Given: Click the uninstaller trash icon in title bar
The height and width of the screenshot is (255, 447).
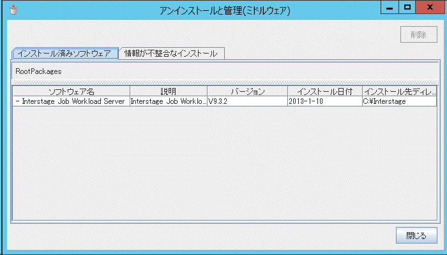Looking at the screenshot, I should [x=13, y=10].
